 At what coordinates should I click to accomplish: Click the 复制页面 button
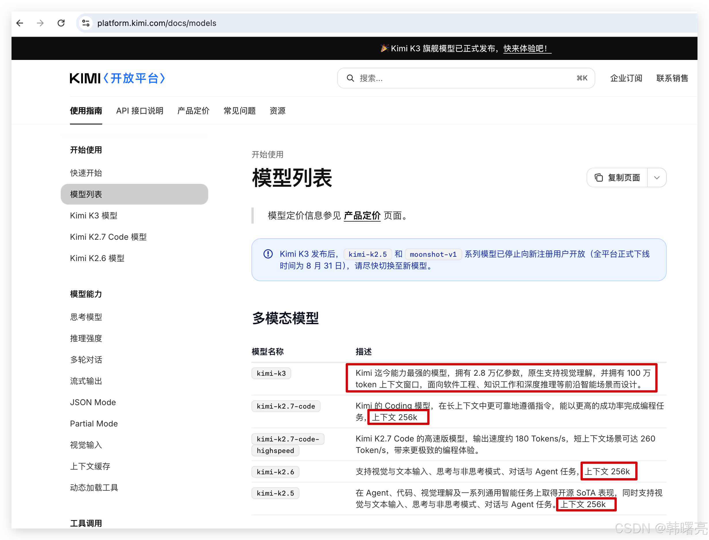(x=617, y=178)
